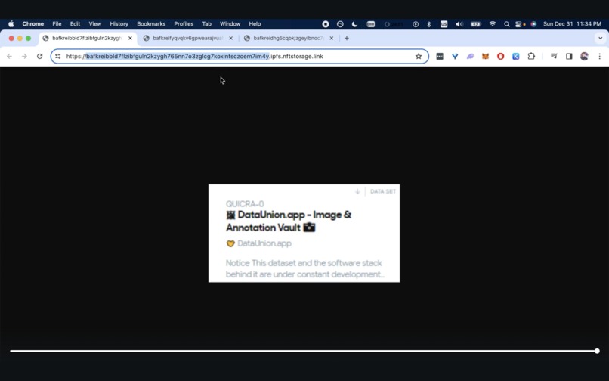This screenshot has width=609, height=381.
Task: Open the volume control
Action: tap(459, 24)
